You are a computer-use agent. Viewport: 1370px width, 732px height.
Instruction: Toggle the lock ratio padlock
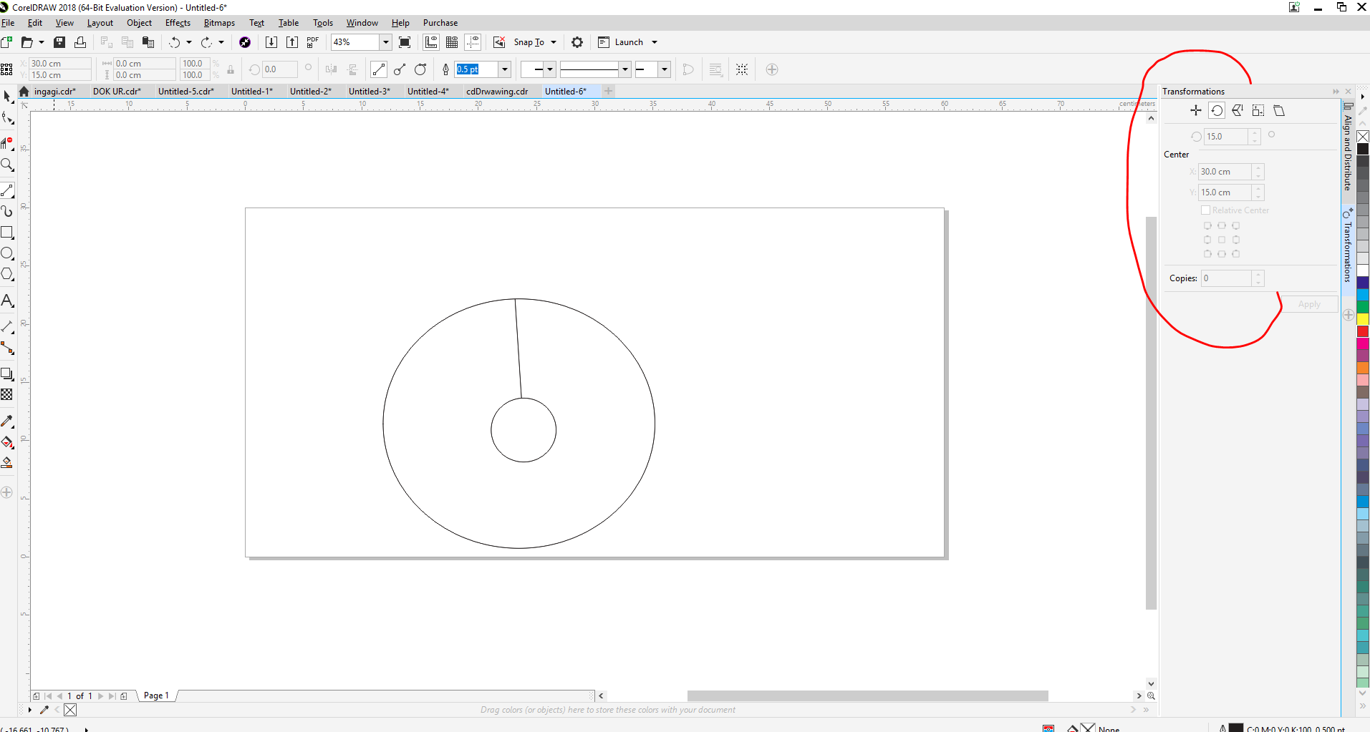pyautogui.click(x=231, y=69)
